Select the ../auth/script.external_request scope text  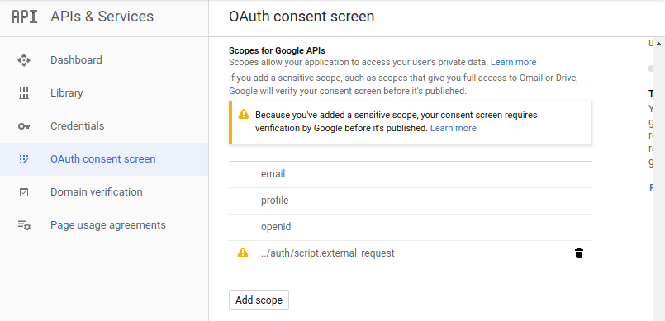pos(327,253)
